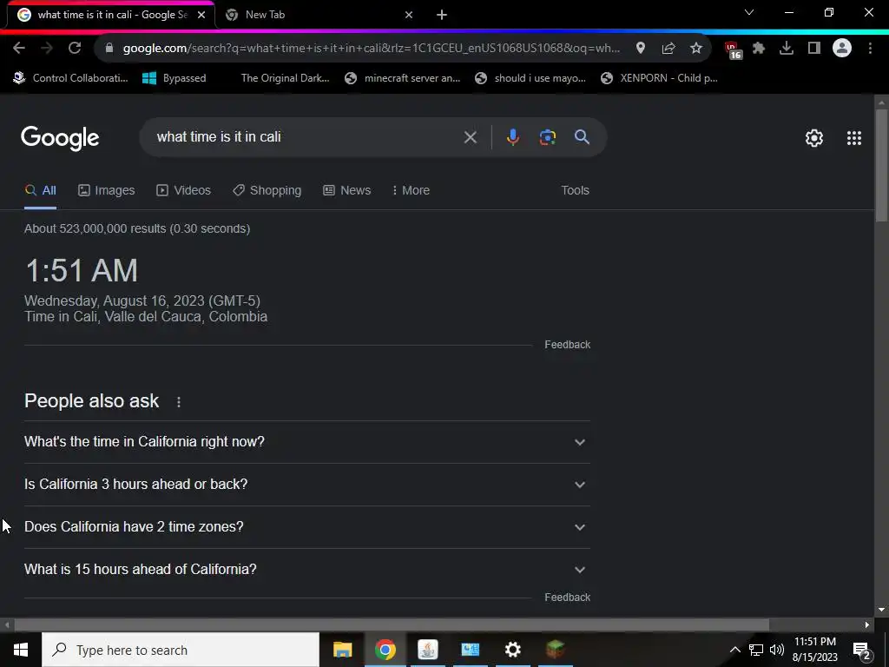Screen dimensions: 889x667
Task: Click the Google logo
Action: [x=60, y=138]
